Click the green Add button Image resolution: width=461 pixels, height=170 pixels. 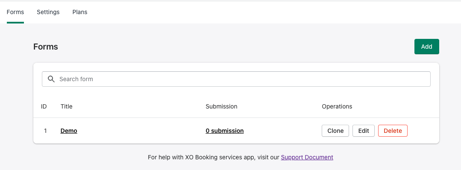tap(426, 47)
